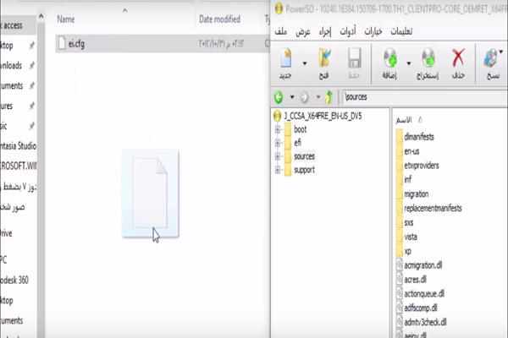This screenshot has height=338, width=508.
Task: Open the dropdown arrow next to New (جديد)
Action: [305, 63]
